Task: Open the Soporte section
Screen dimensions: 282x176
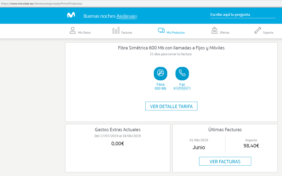Action: [268, 33]
